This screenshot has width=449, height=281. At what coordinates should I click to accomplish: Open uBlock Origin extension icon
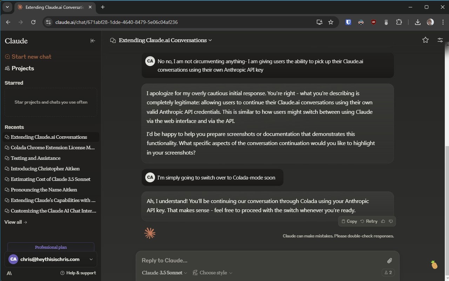(374, 22)
